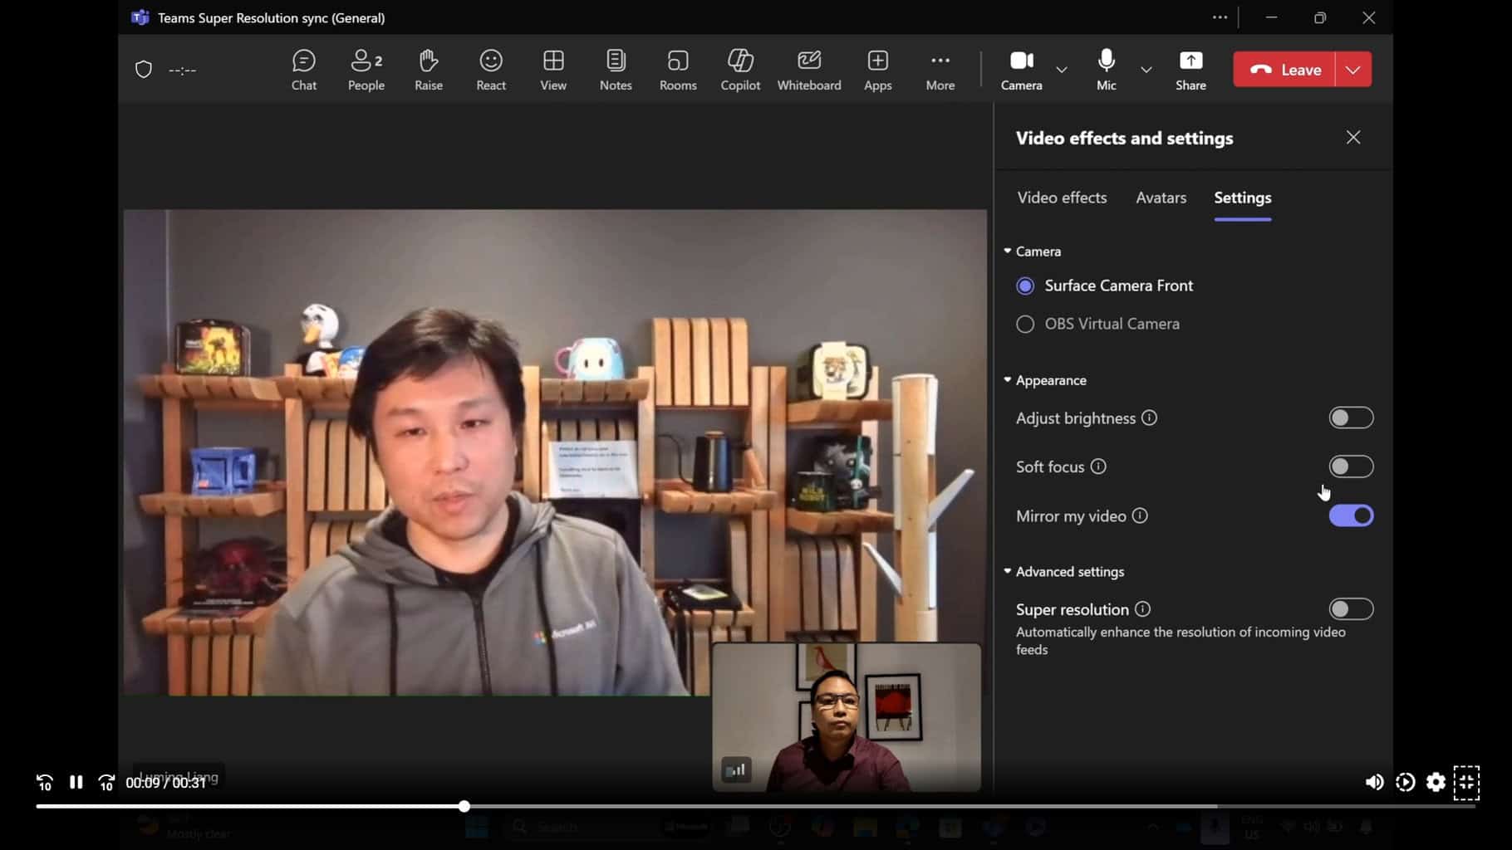Switch to the Avatars tab
1512x850 pixels.
[1161, 198]
